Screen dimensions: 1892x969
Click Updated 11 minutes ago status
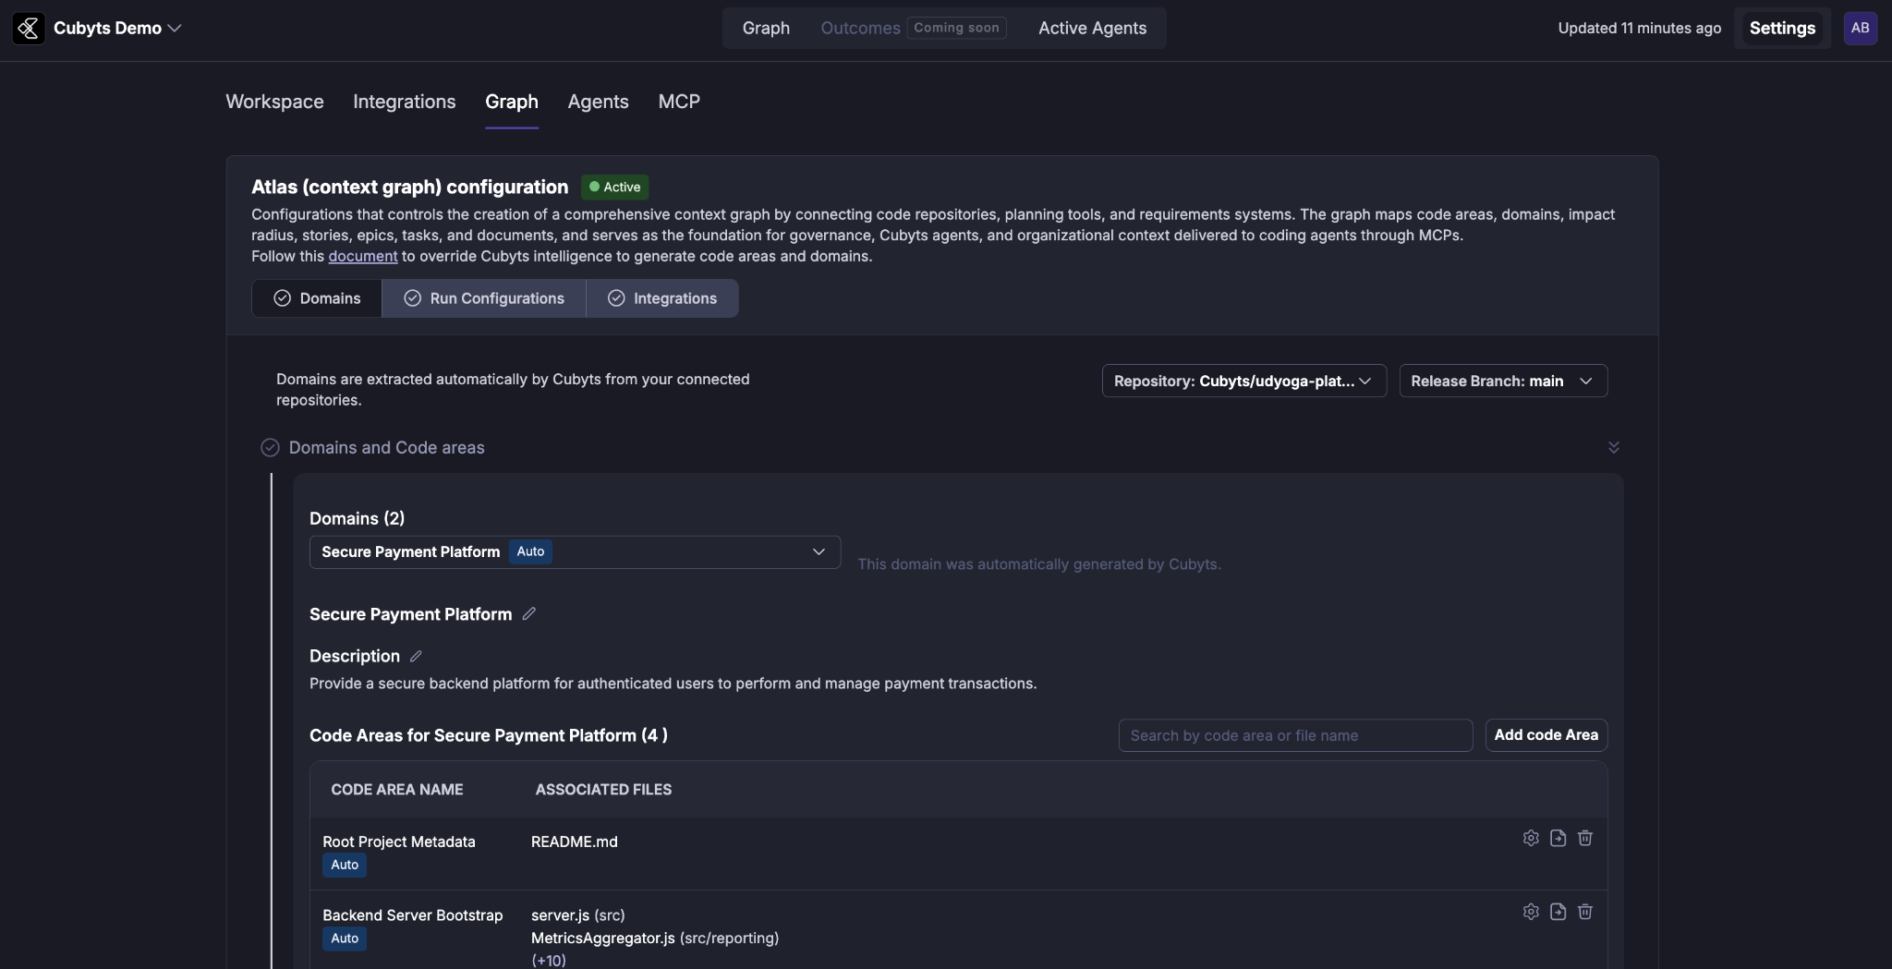tap(1640, 28)
